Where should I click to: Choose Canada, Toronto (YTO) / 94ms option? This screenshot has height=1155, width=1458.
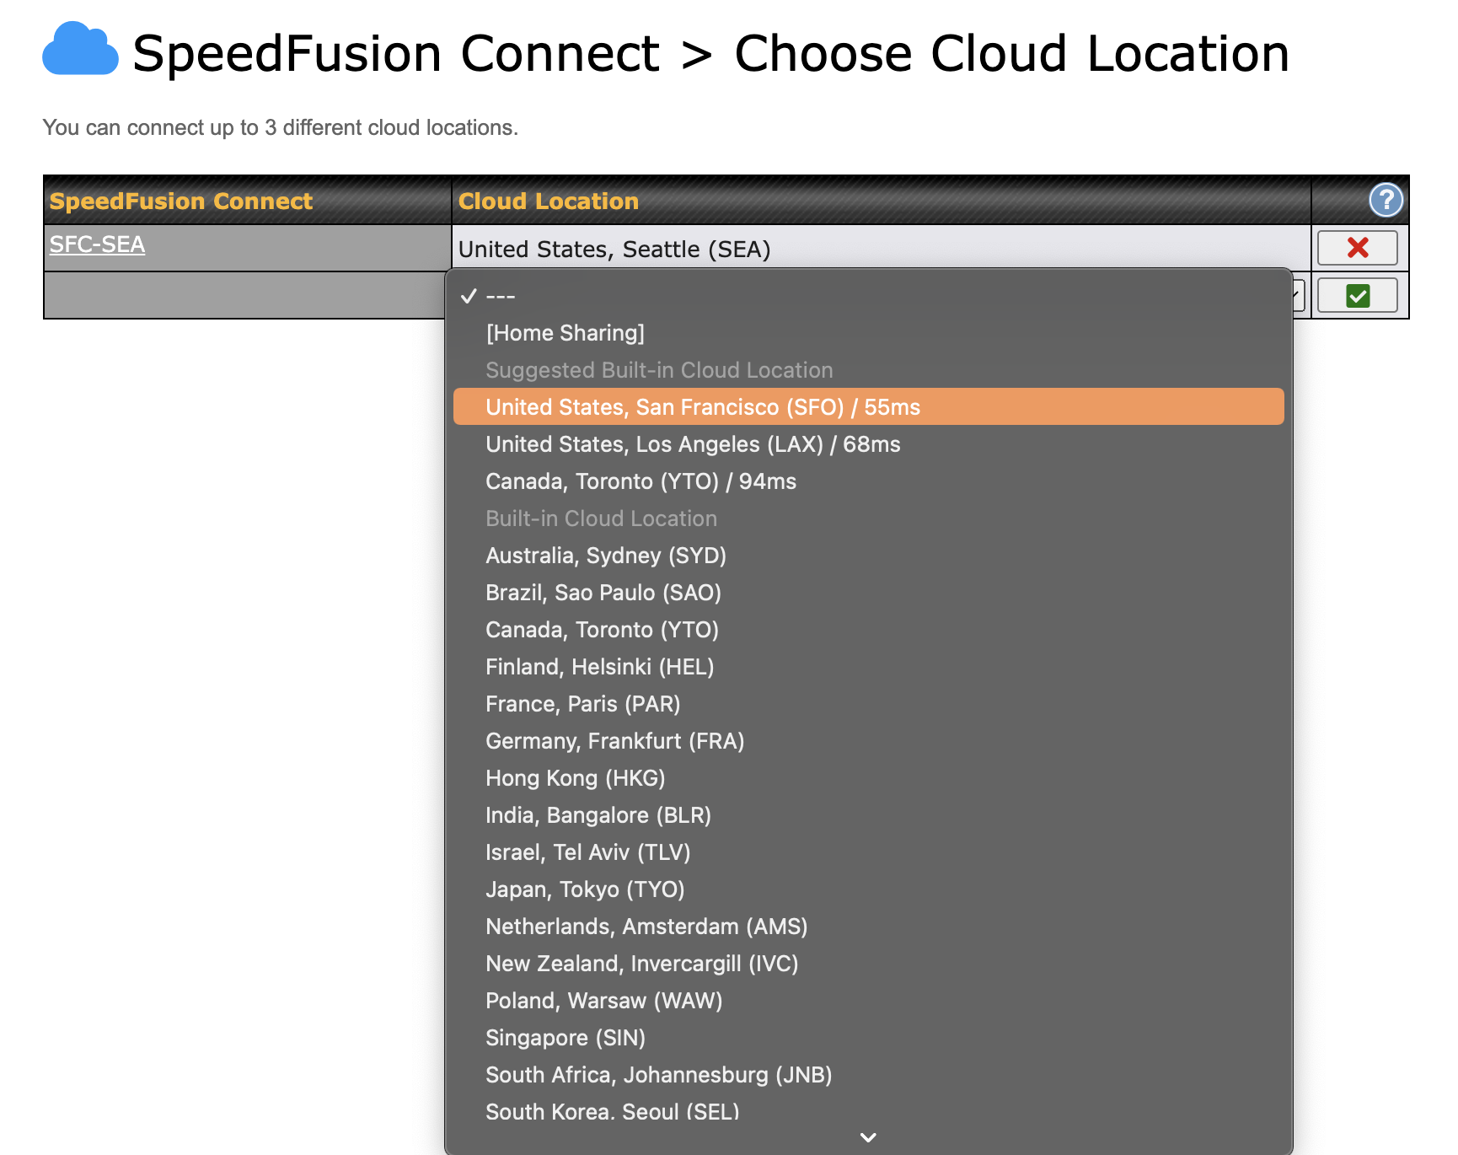[641, 481]
